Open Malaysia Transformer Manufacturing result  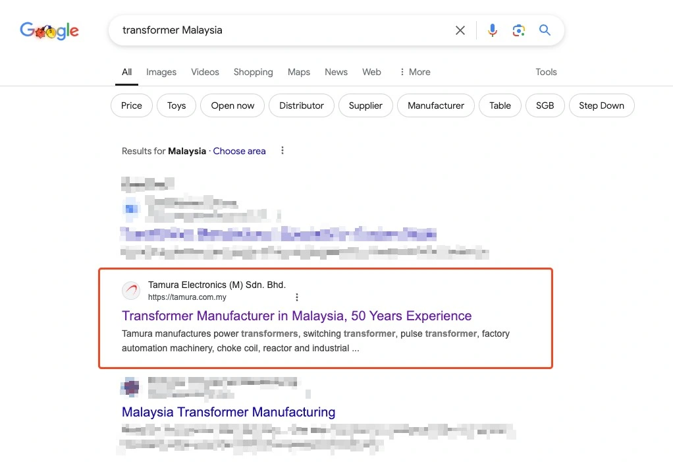(x=229, y=412)
